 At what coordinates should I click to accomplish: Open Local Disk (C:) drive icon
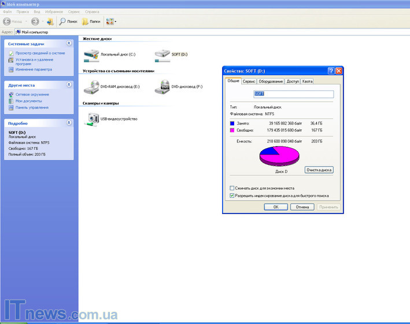pos(91,54)
